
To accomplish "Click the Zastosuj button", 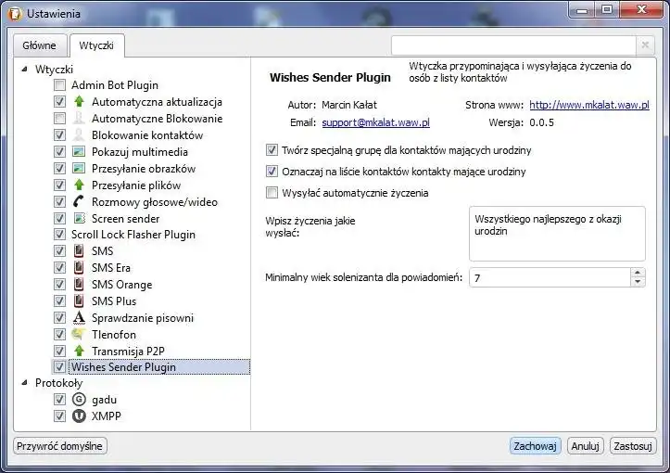I will [633, 446].
